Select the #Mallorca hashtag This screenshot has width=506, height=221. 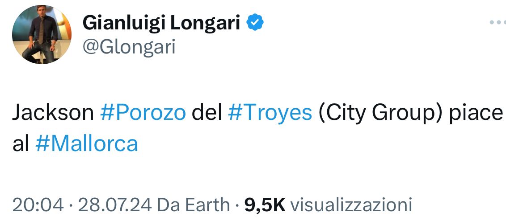(x=86, y=144)
